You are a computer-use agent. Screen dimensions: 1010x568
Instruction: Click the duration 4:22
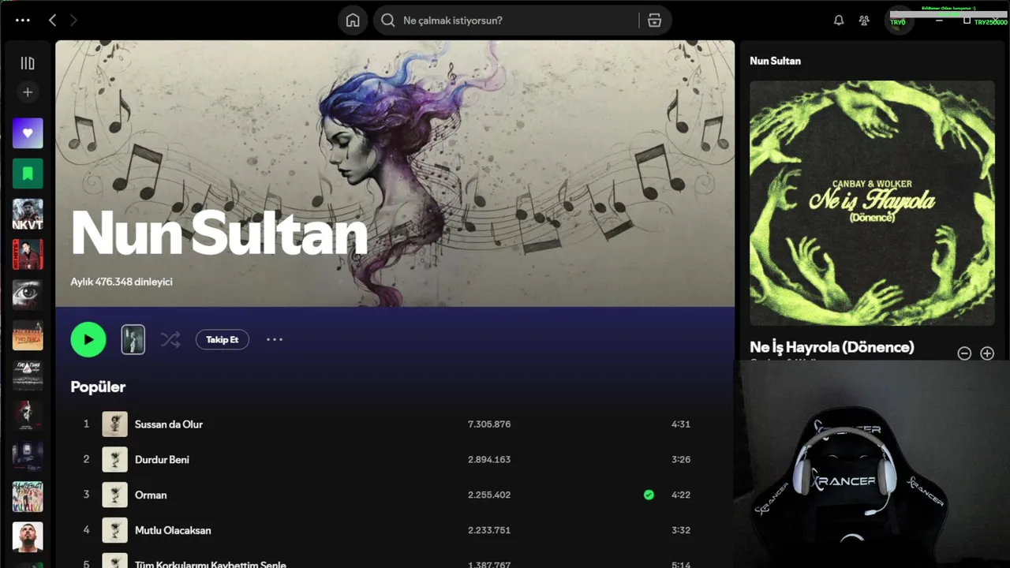[x=681, y=495]
